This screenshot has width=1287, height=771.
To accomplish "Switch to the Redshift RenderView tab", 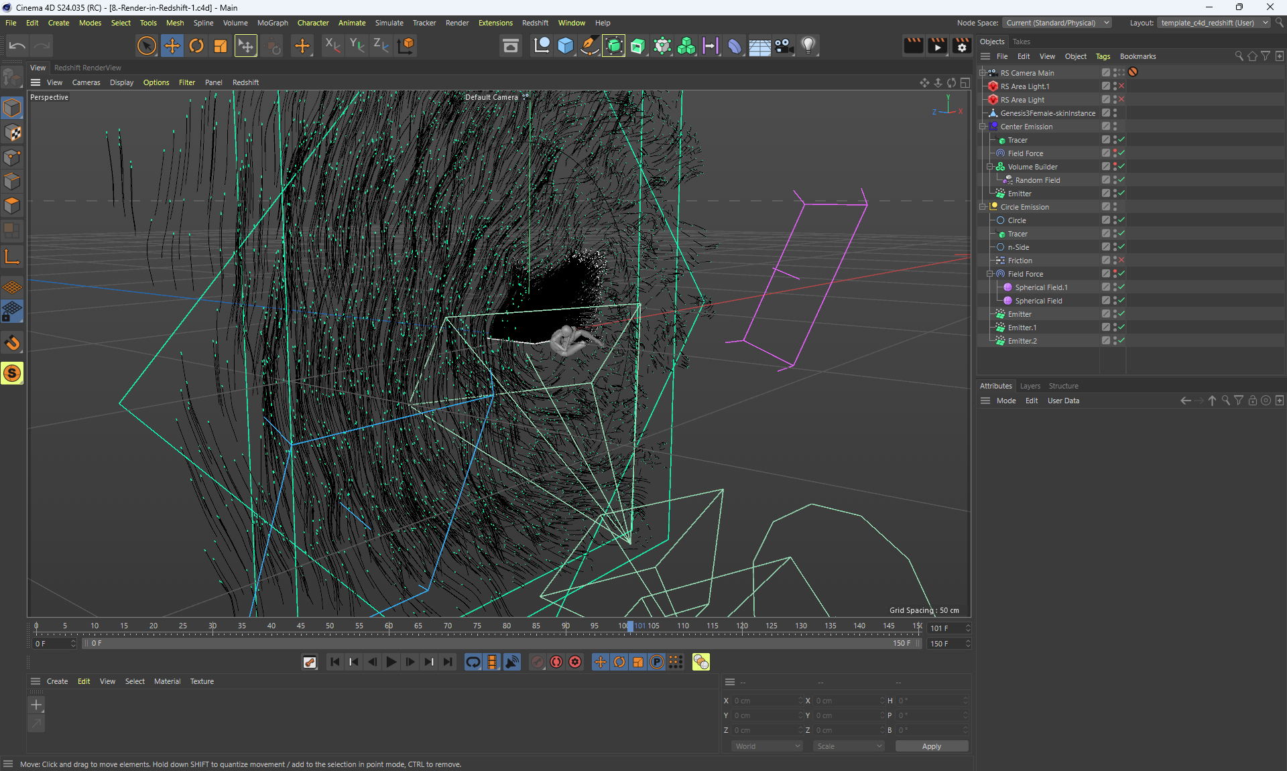I will pos(88,68).
